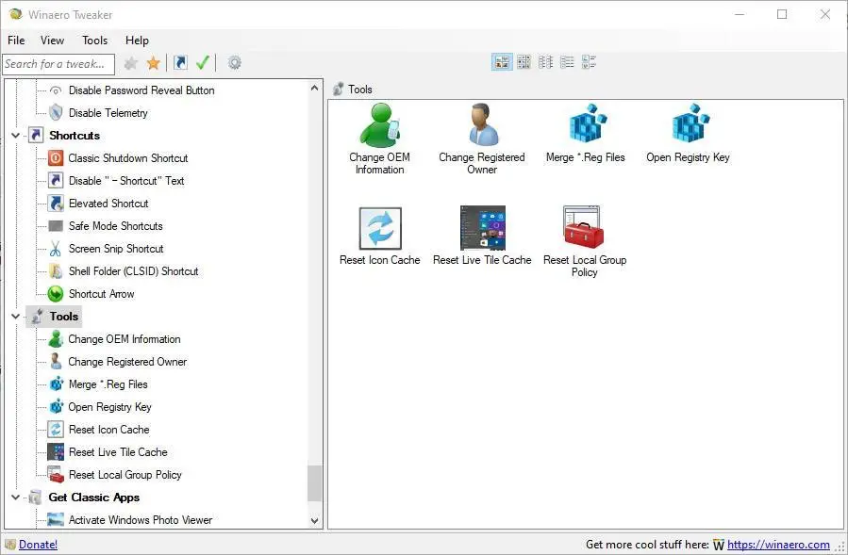Click the tree scrollbar down arrow
This screenshot has width=848, height=555.
315,521
